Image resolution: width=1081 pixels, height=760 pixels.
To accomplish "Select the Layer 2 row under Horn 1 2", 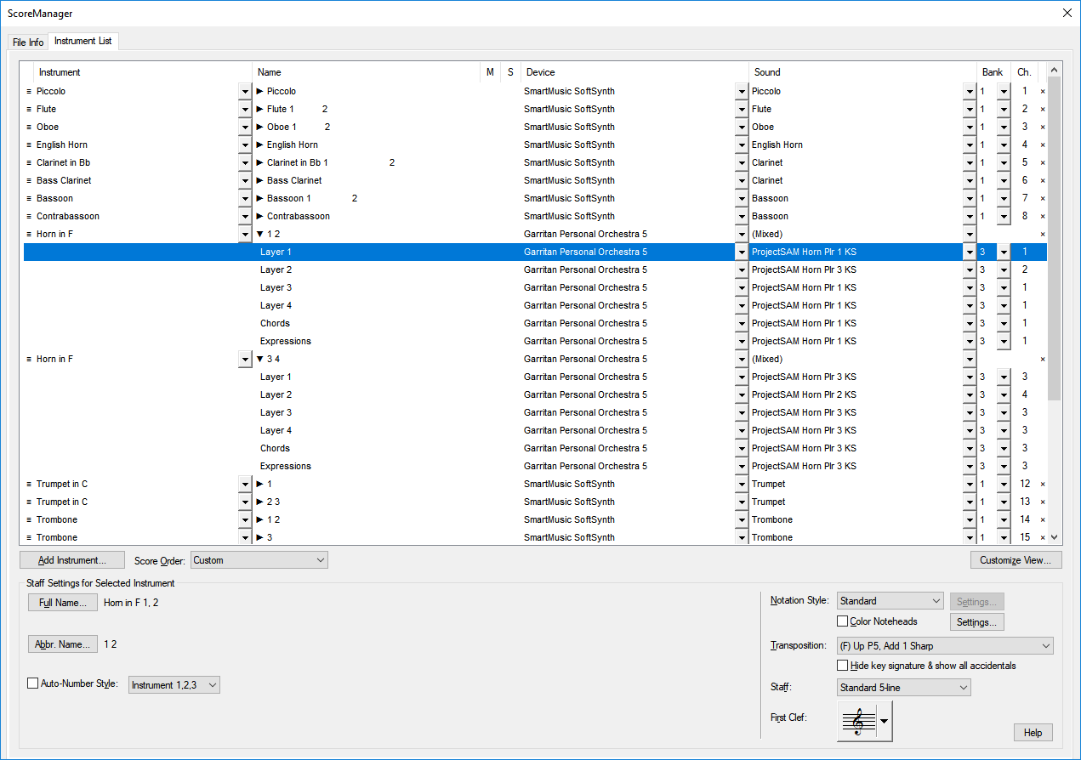I will click(x=276, y=269).
